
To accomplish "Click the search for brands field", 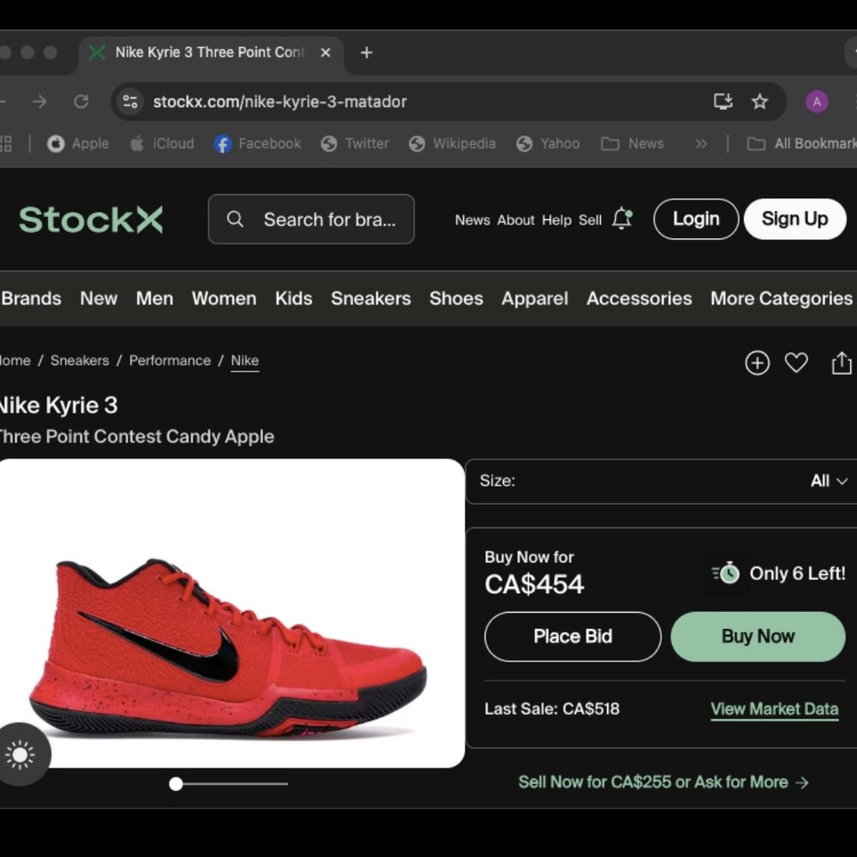I will coord(311,219).
